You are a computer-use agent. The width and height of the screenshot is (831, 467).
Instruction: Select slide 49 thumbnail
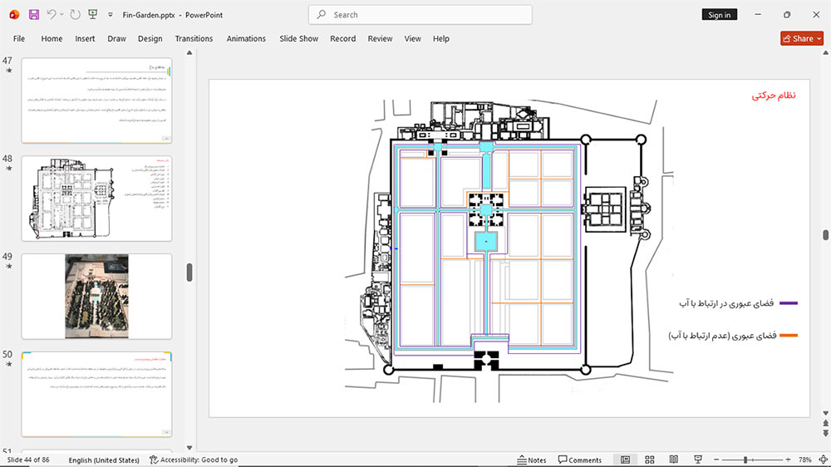[96, 296]
